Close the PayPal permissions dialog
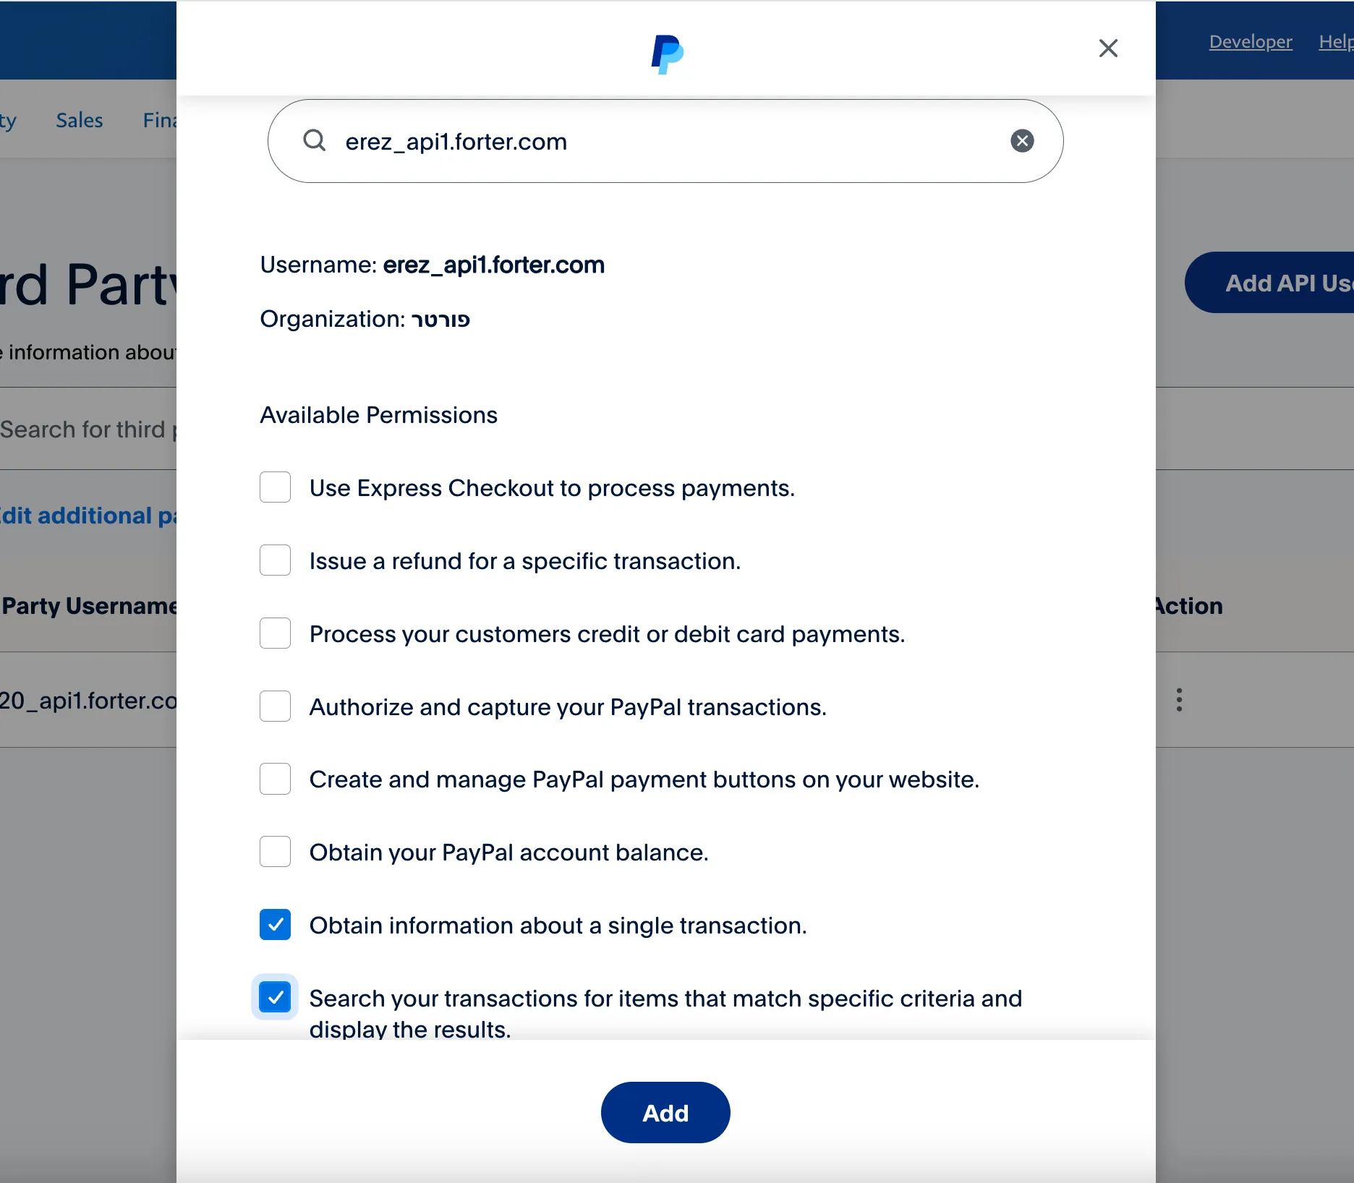Screen dimensions: 1354x1183 pyautogui.click(x=1108, y=48)
